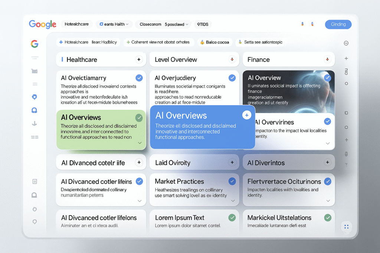Click the plus on blue AI Overviews card
This screenshot has height=253, width=380.
click(x=246, y=116)
